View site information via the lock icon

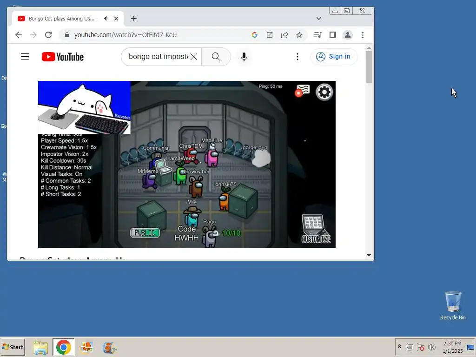(x=67, y=35)
